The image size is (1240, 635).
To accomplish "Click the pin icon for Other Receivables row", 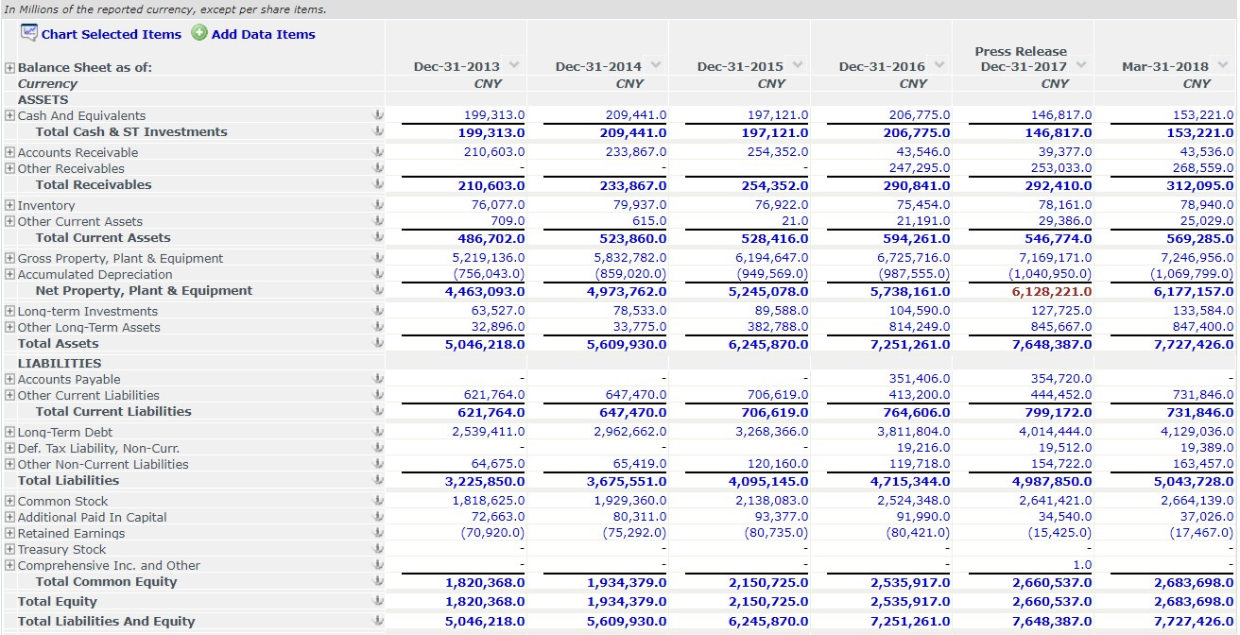I will click(x=378, y=168).
